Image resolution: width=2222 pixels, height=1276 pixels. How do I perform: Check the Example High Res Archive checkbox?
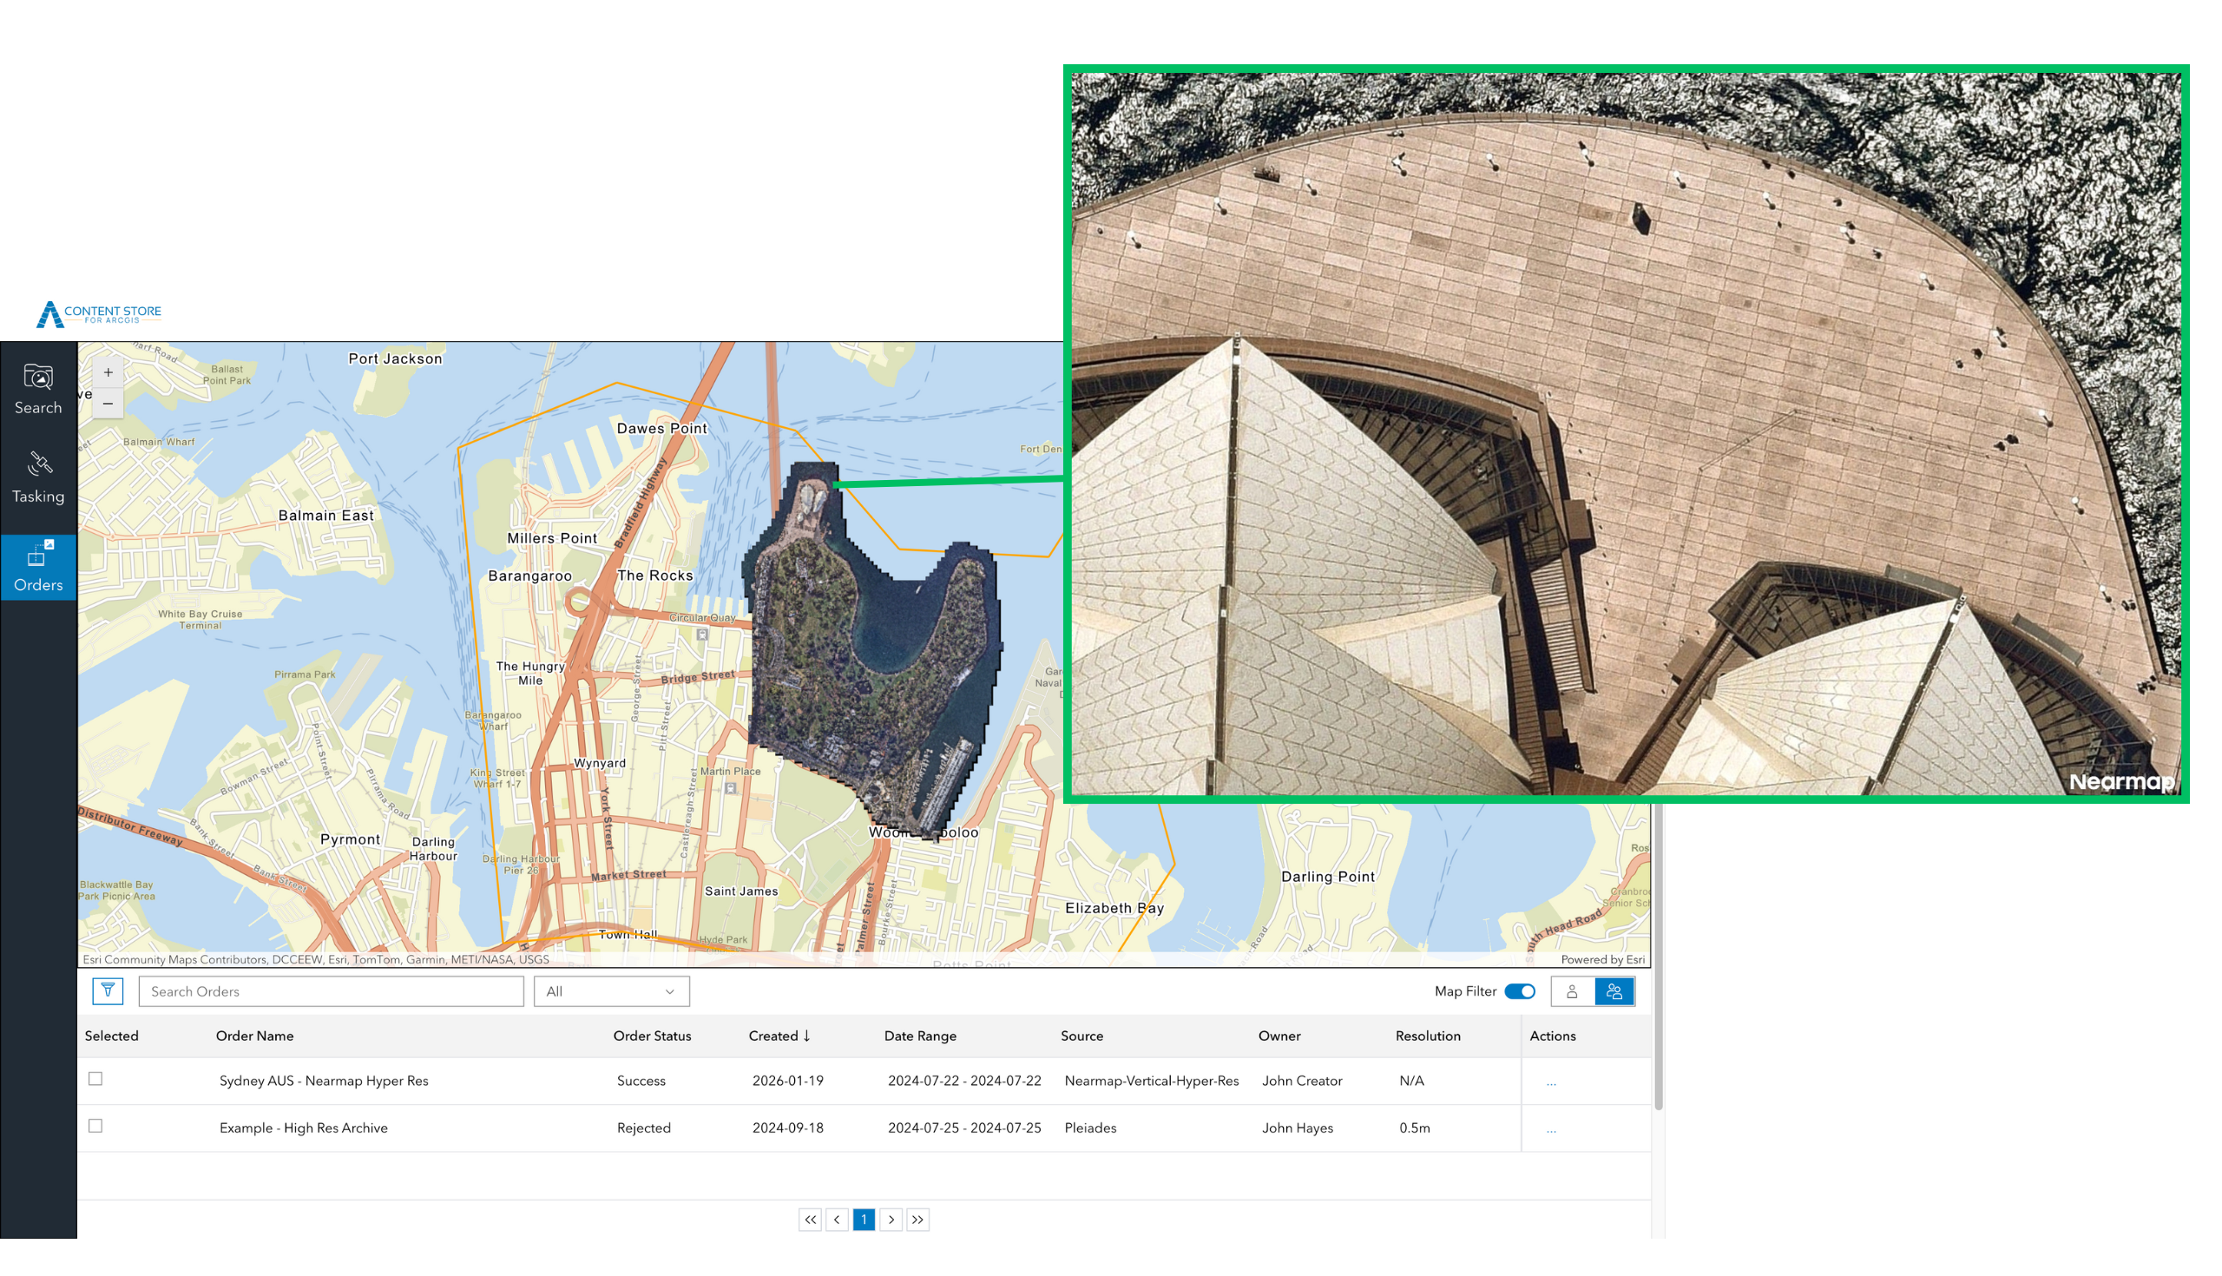click(x=95, y=1126)
